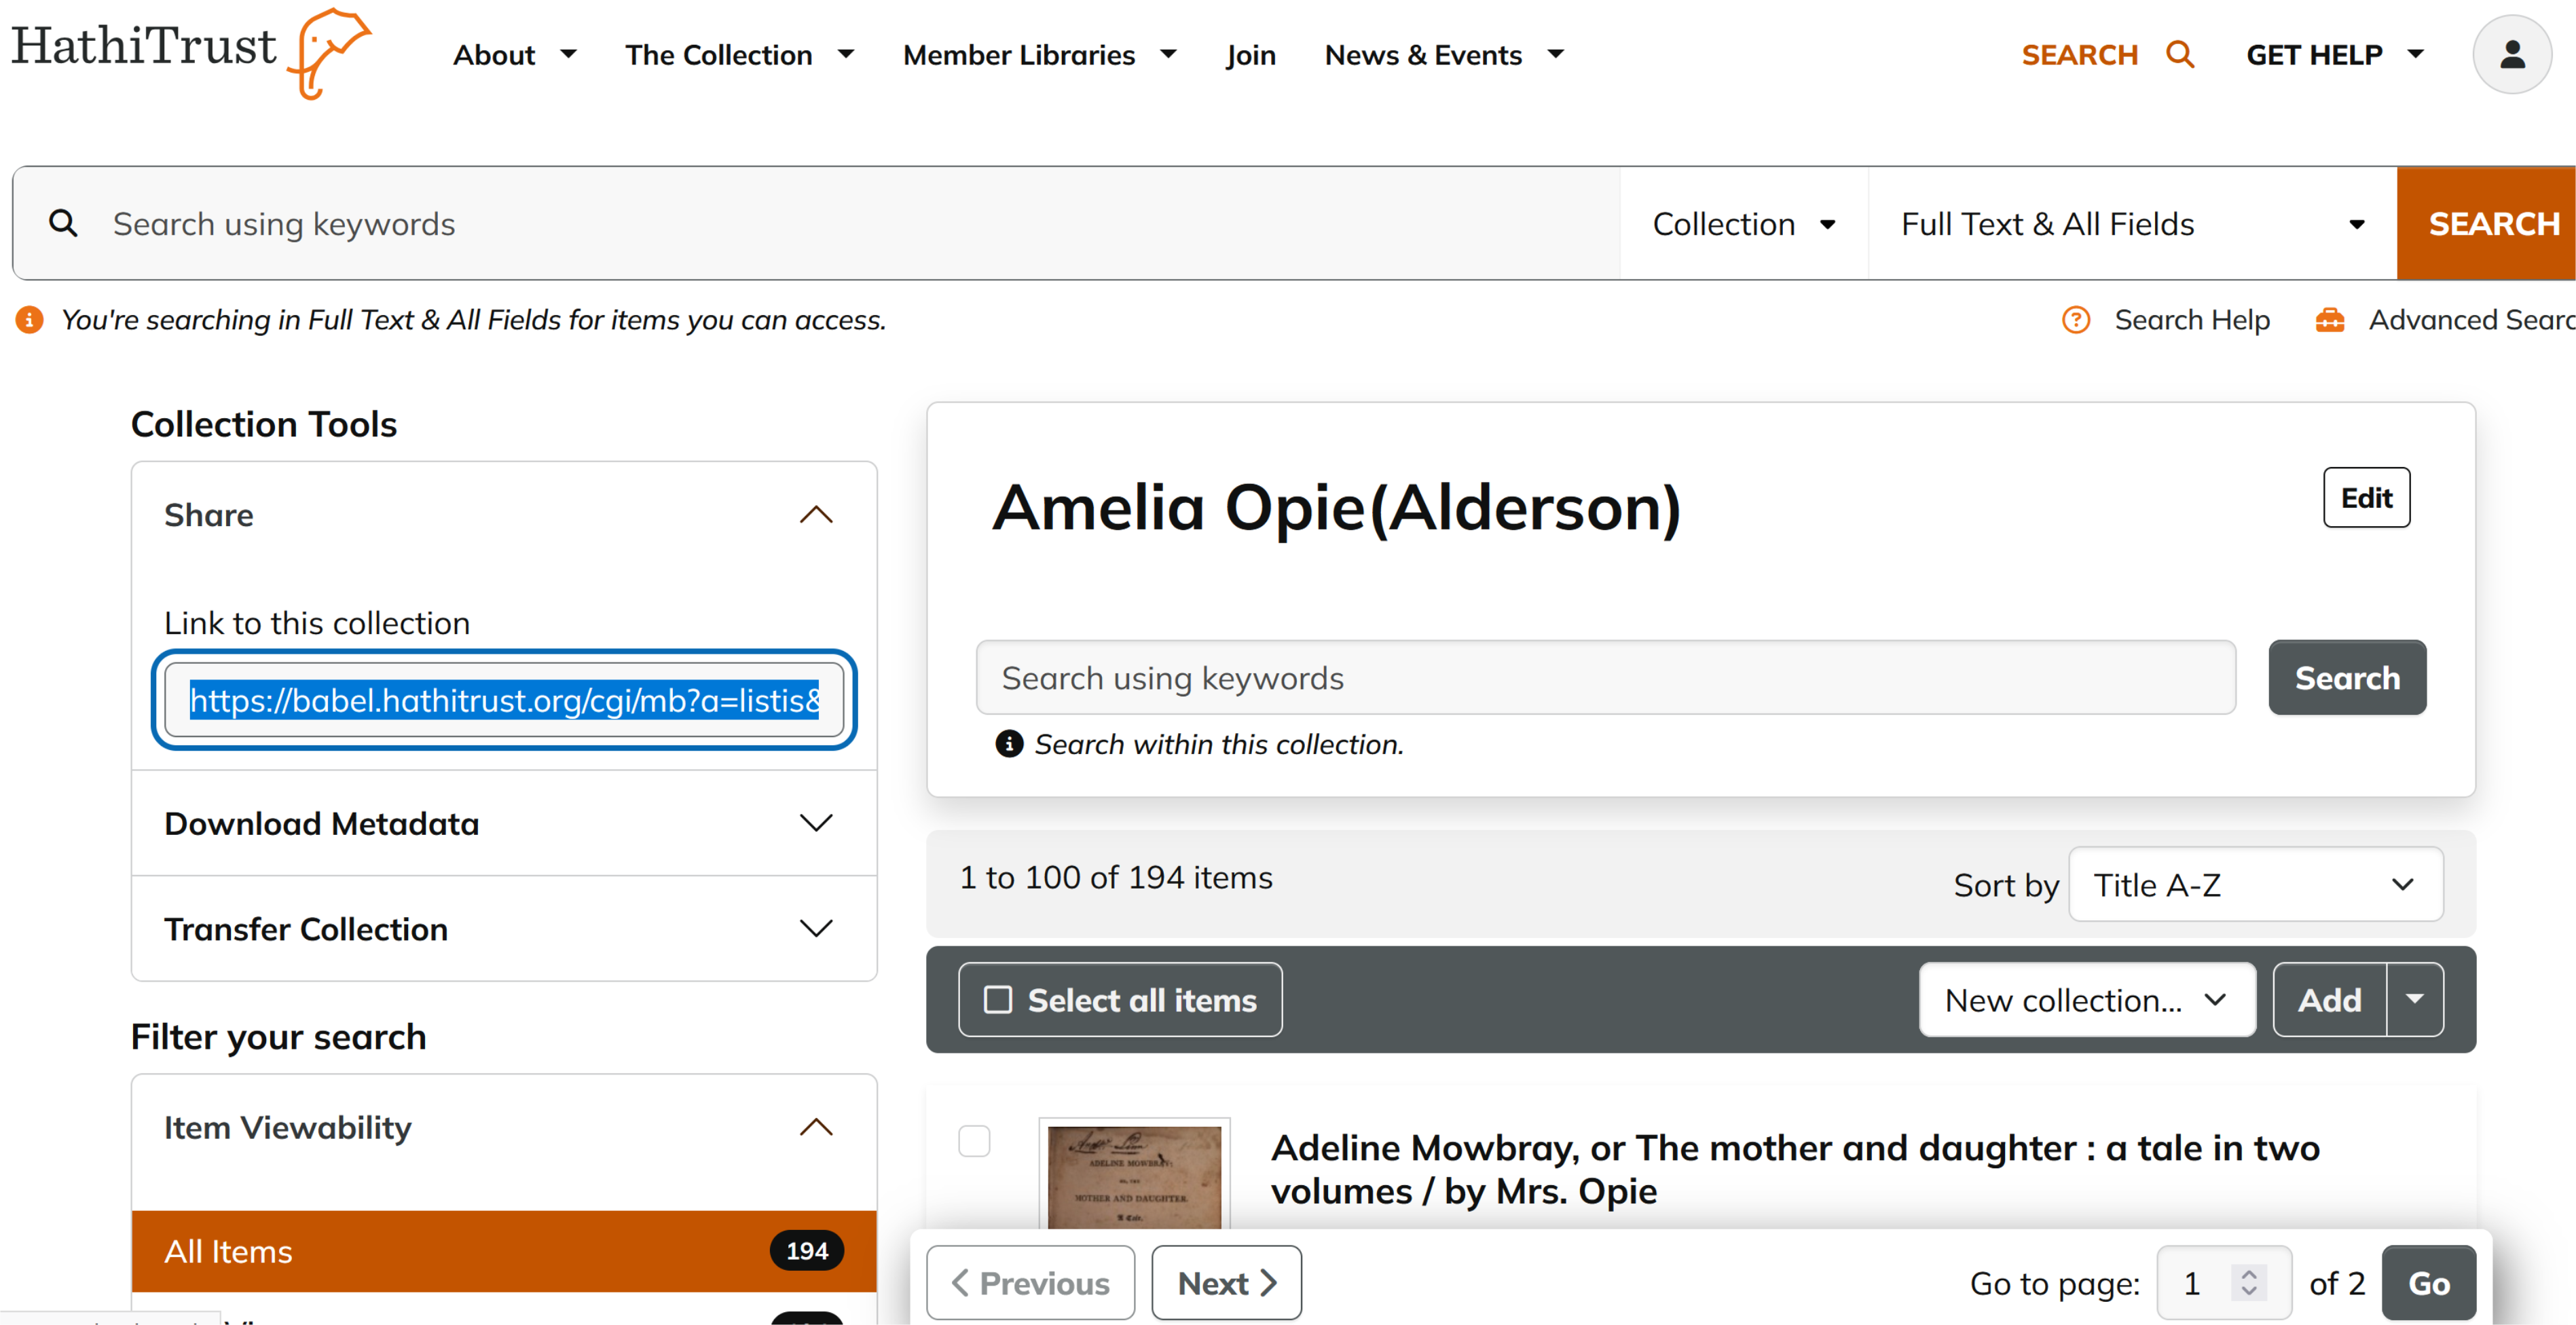Open the New collection dropdown
The image size is (2576, 1325).
2086,1000
